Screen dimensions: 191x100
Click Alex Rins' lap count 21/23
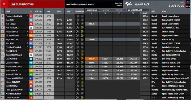49,43
